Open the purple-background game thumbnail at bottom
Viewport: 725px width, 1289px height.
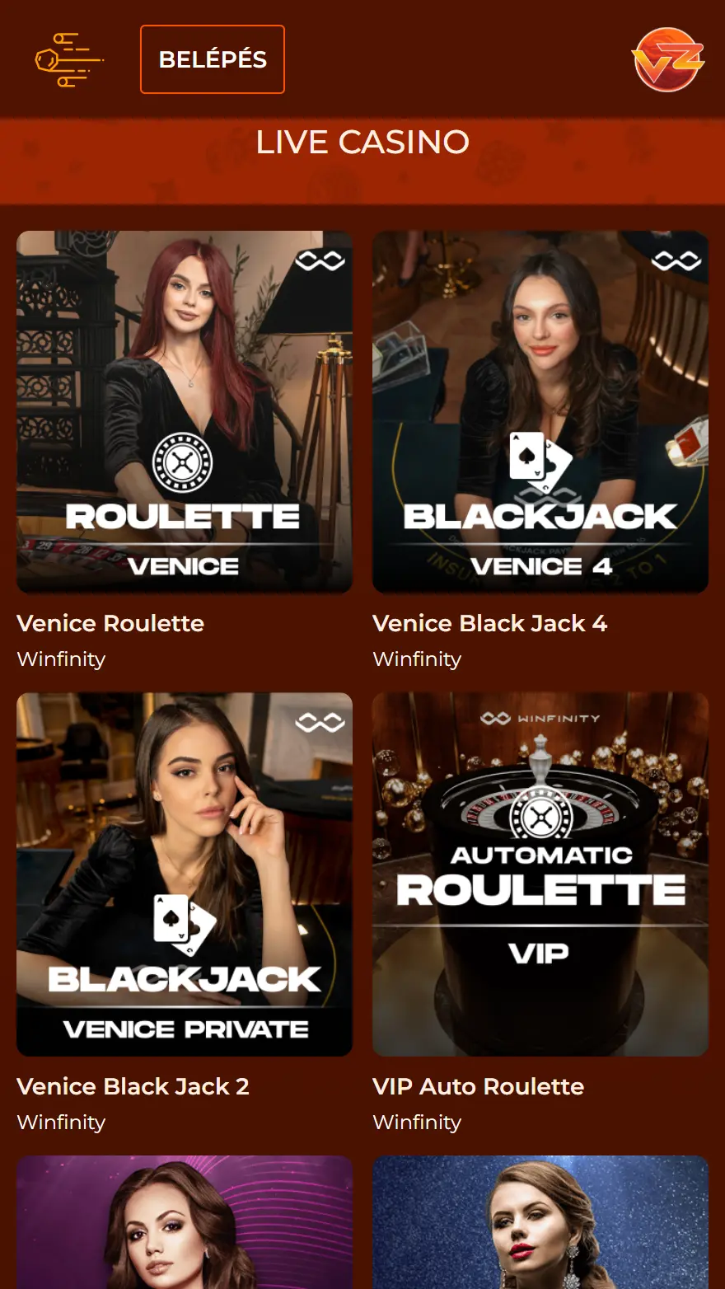[185, 1222]
